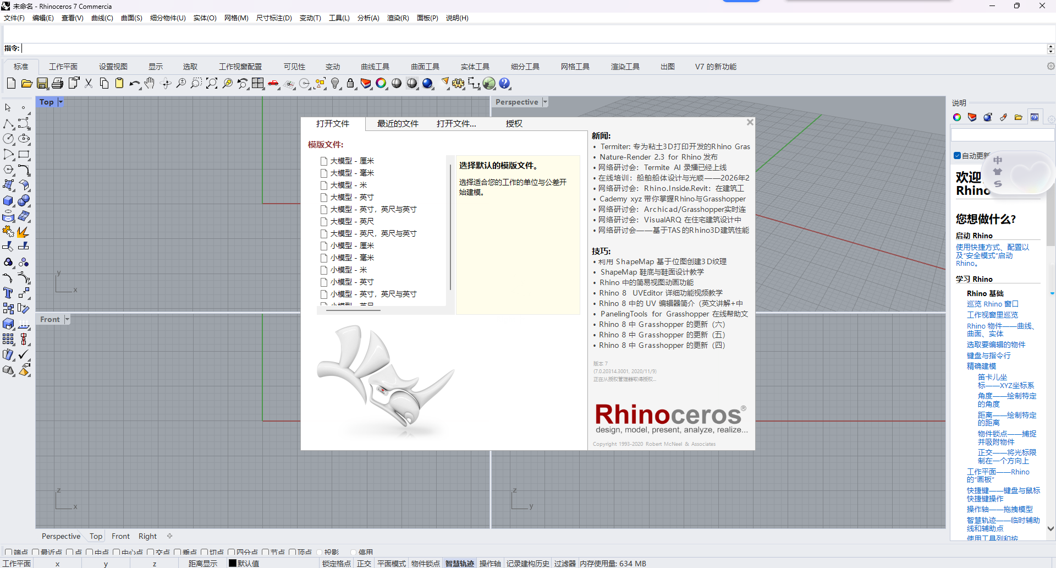1056x568 pixels.
Task: Open the four-viewport layout icon
Action: coord(258,83)
